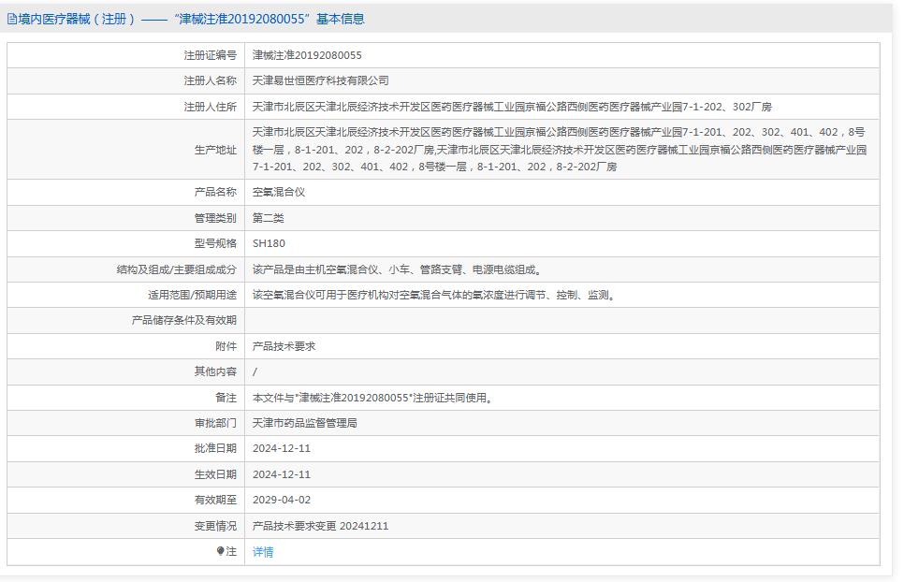
Task: Select the 生产地址 production address text
Action: [468, 150]
